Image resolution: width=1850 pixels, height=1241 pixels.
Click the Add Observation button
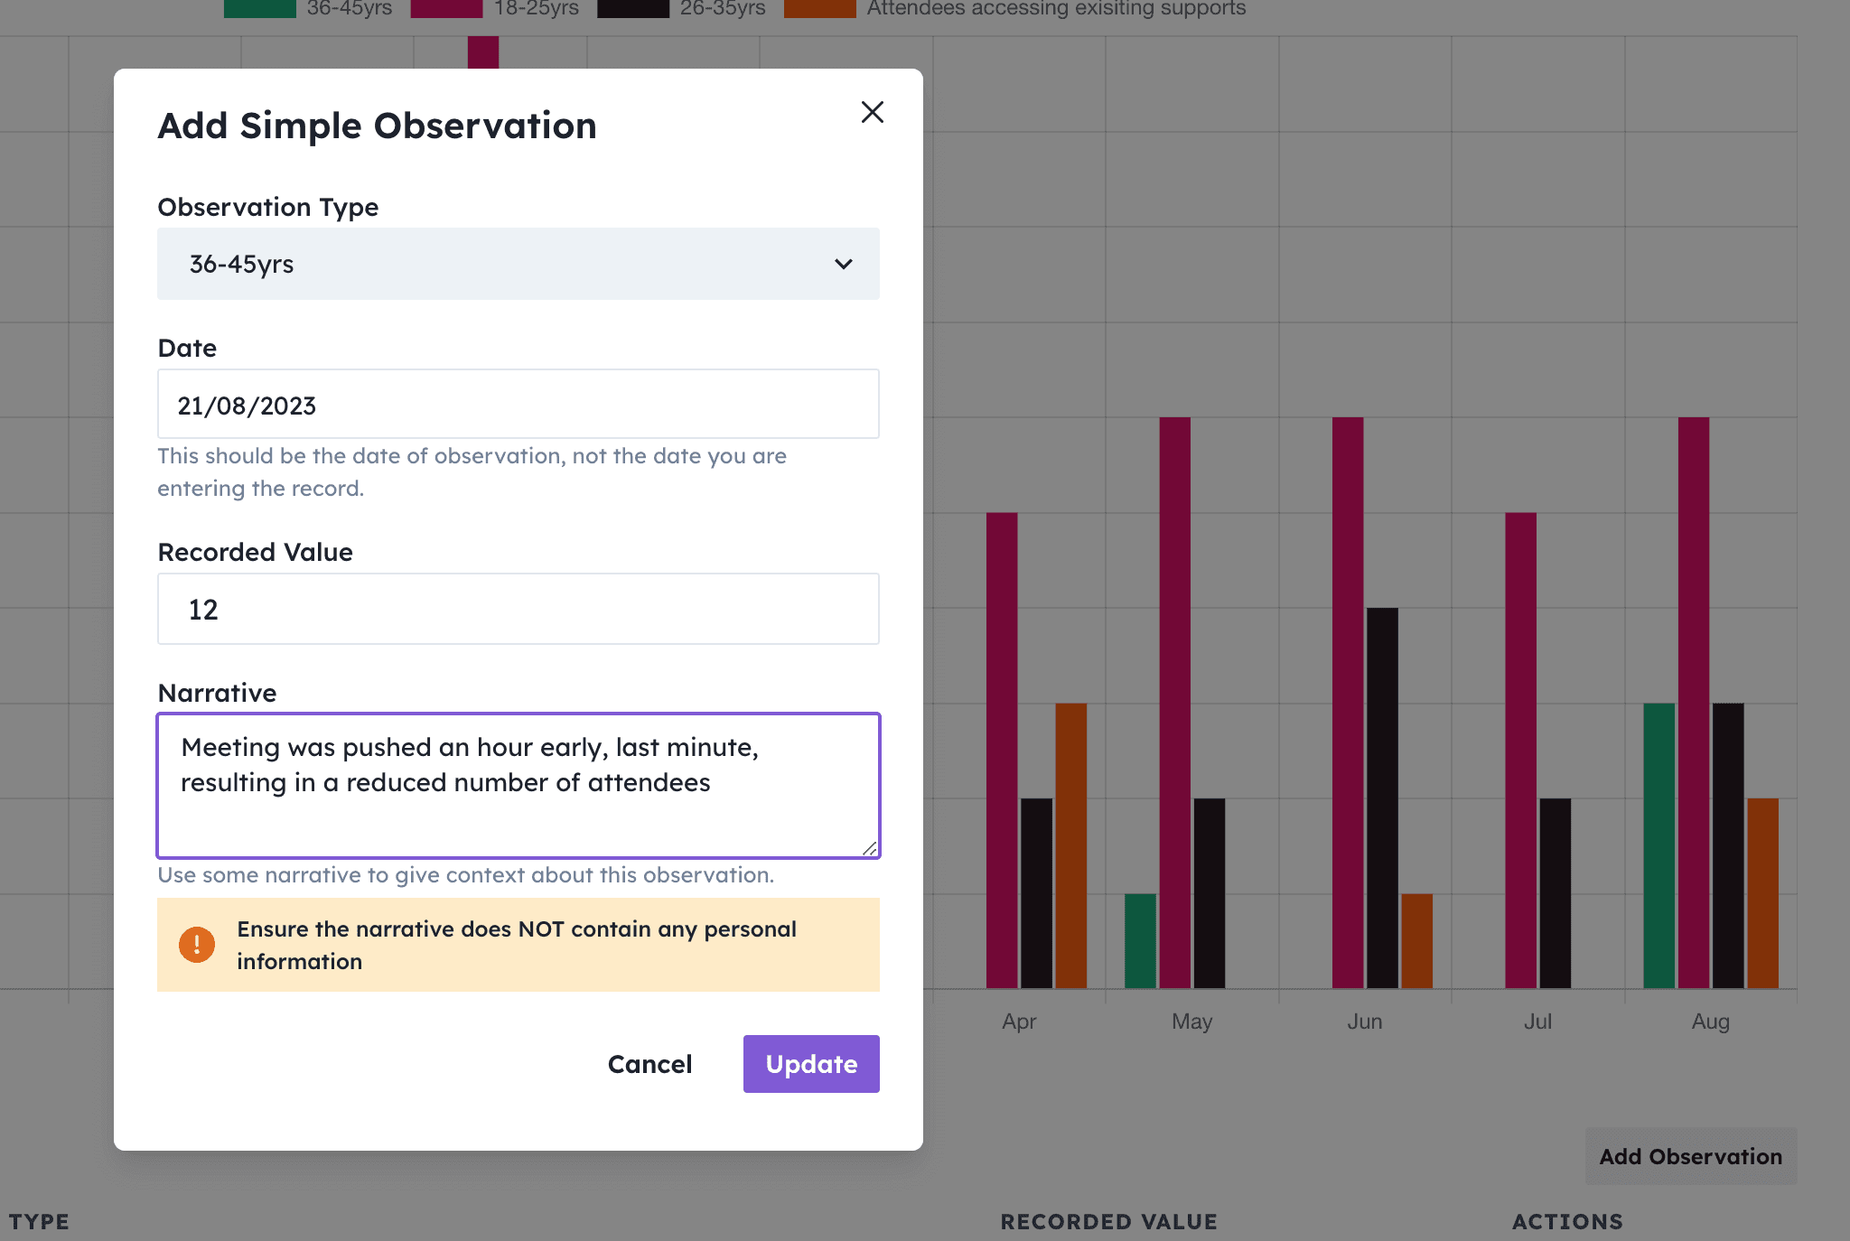[1690, 1156]
